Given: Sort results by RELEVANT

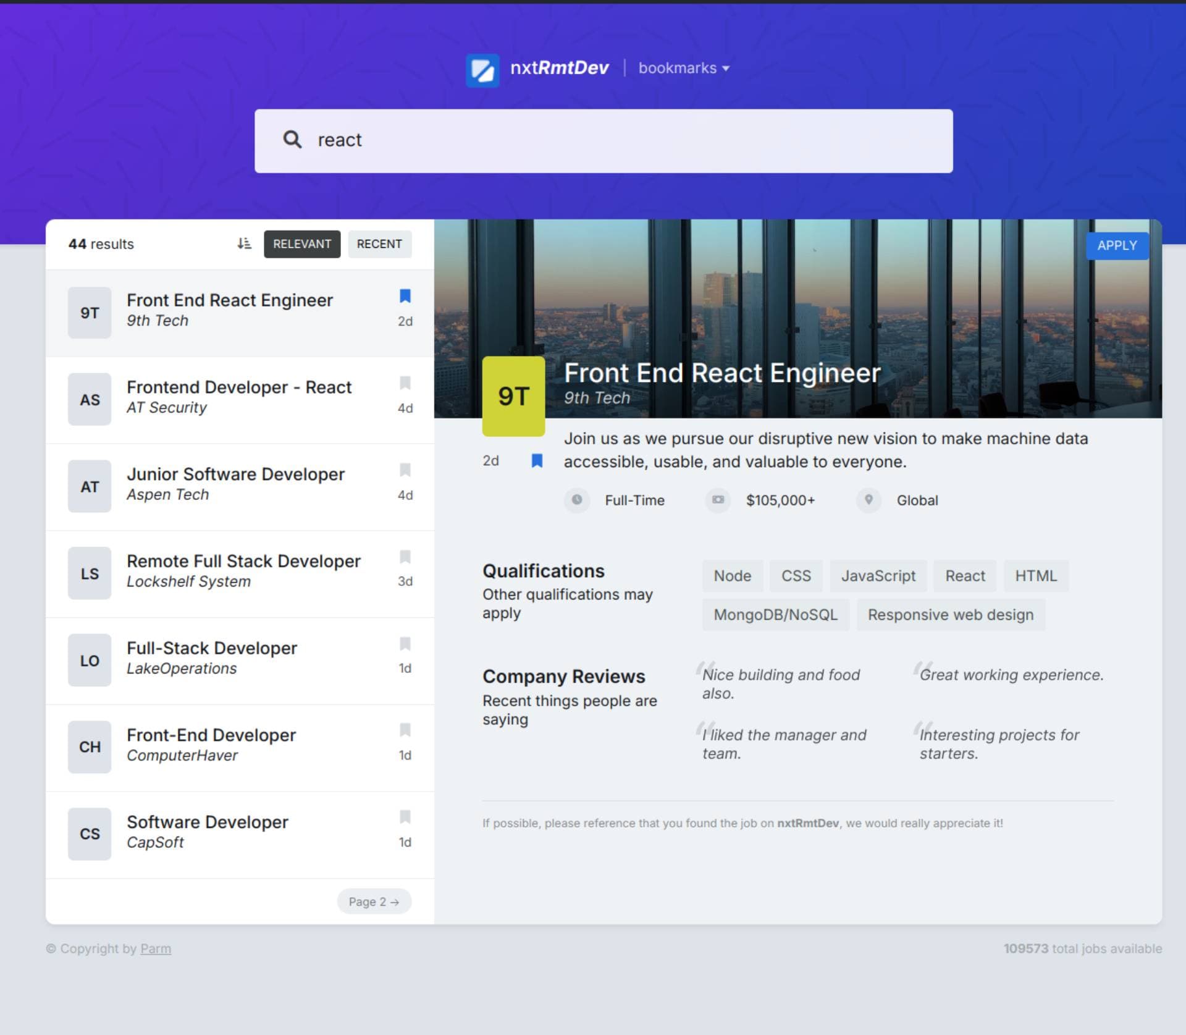Looking at the screenshot, I should tap(302, 244).
